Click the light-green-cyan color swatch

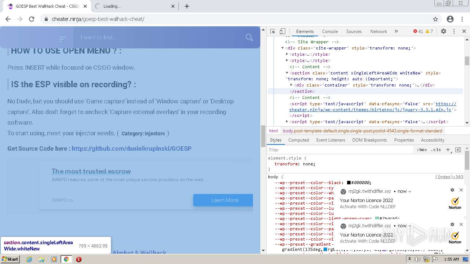tap(377, 219)
